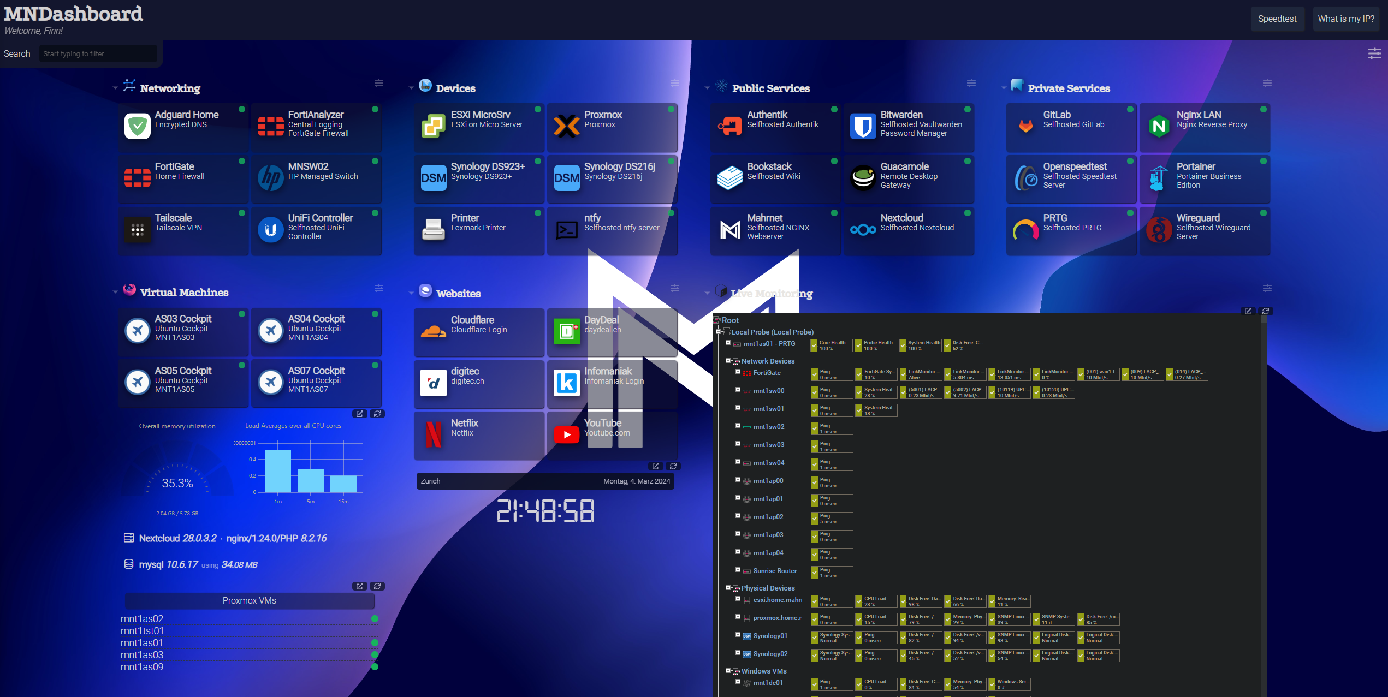Toggle FortiGate device monitoring row
This screenshot has width=1388, height=697.
[738, 372]
